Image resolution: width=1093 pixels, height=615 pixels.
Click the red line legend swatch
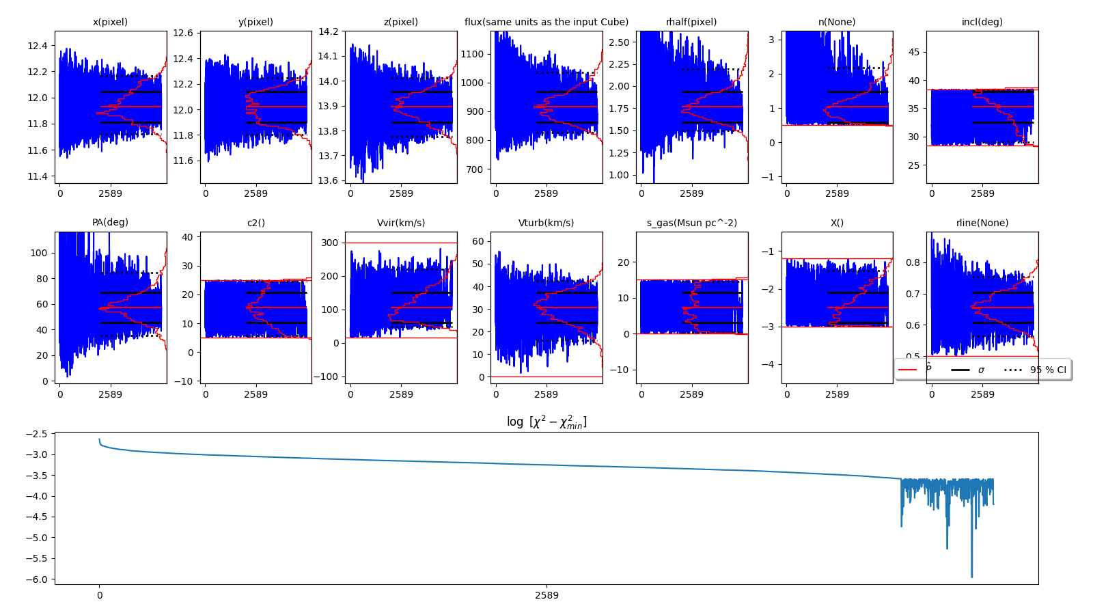pyautogui.click(x=907, y=370)
